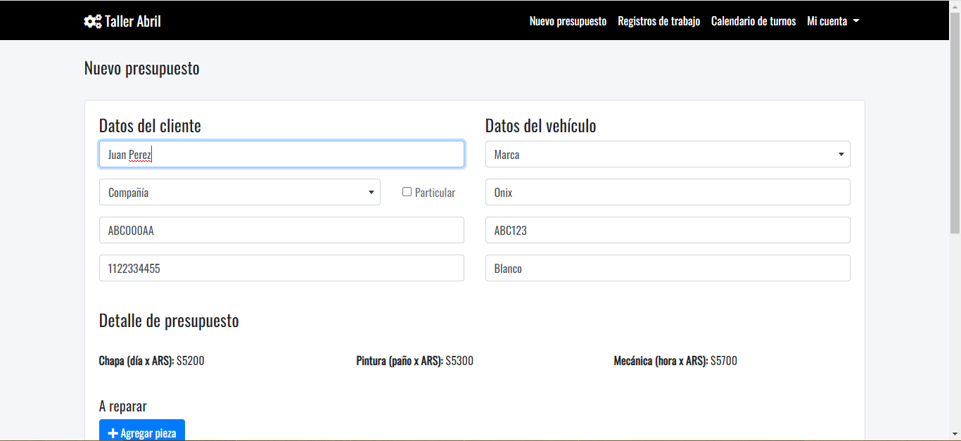The height and width of the screenshot is (441, 961).
Task: Select the 1122334455 phone field
Action: coord(281,268)
